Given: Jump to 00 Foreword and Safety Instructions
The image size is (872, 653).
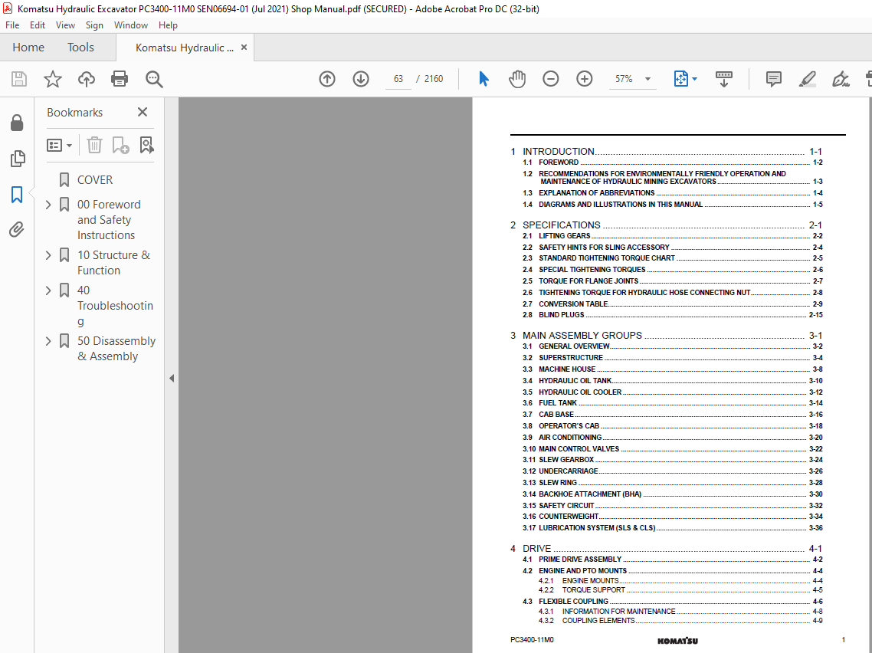Looking at the screenshot, I should click(x=109, y=220).
